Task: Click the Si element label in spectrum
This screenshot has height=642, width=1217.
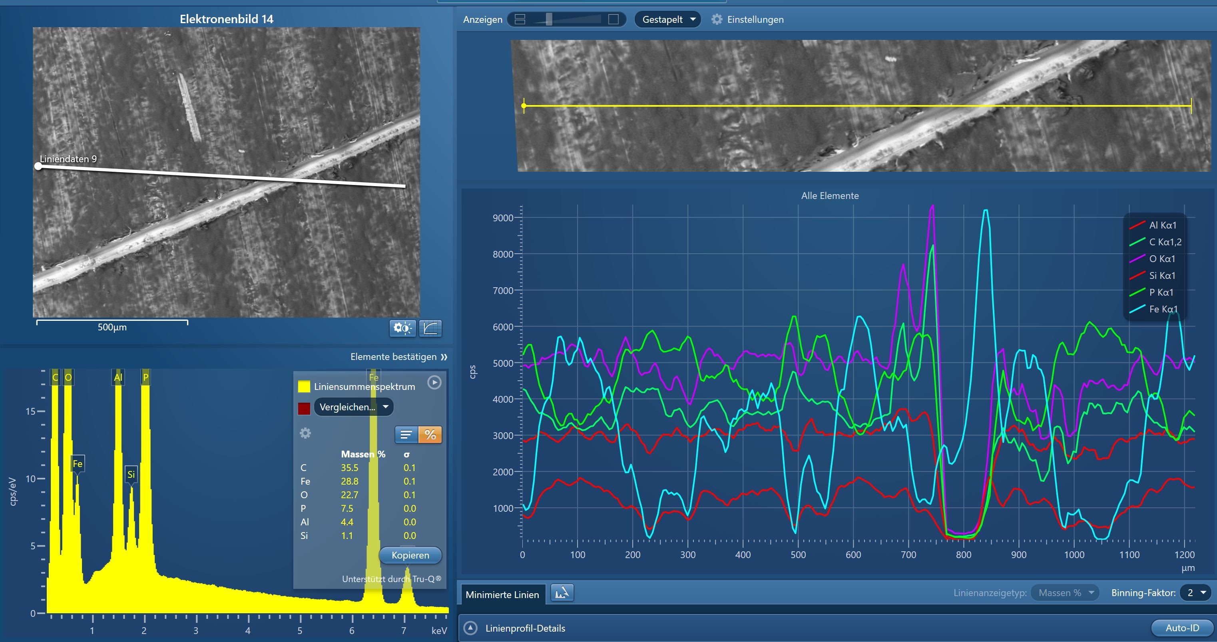Action: click(x=131, y=474)
